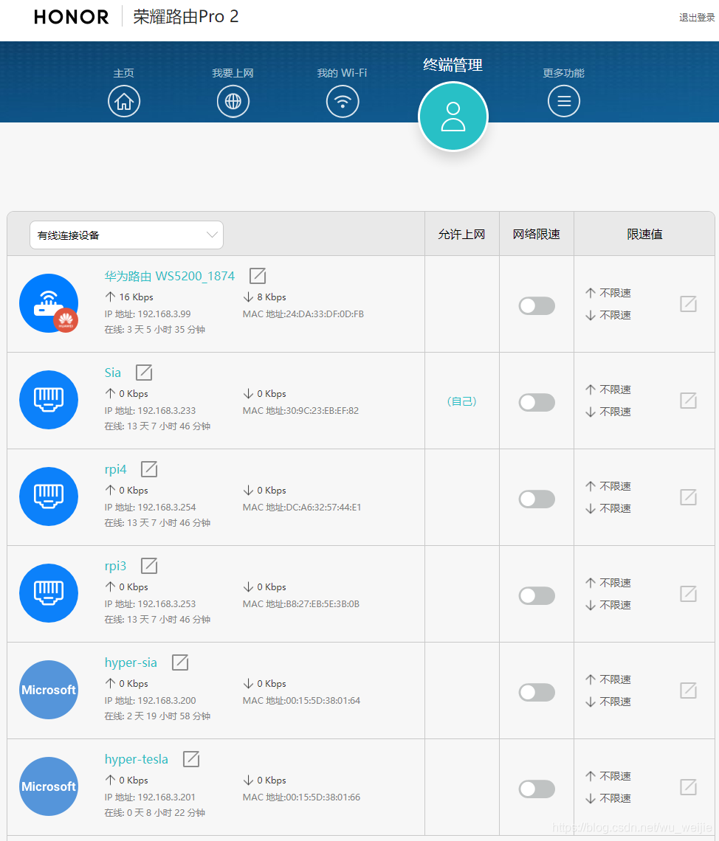
Task: Click 退出登录 to log out
Action: click(x=697, y=17)
